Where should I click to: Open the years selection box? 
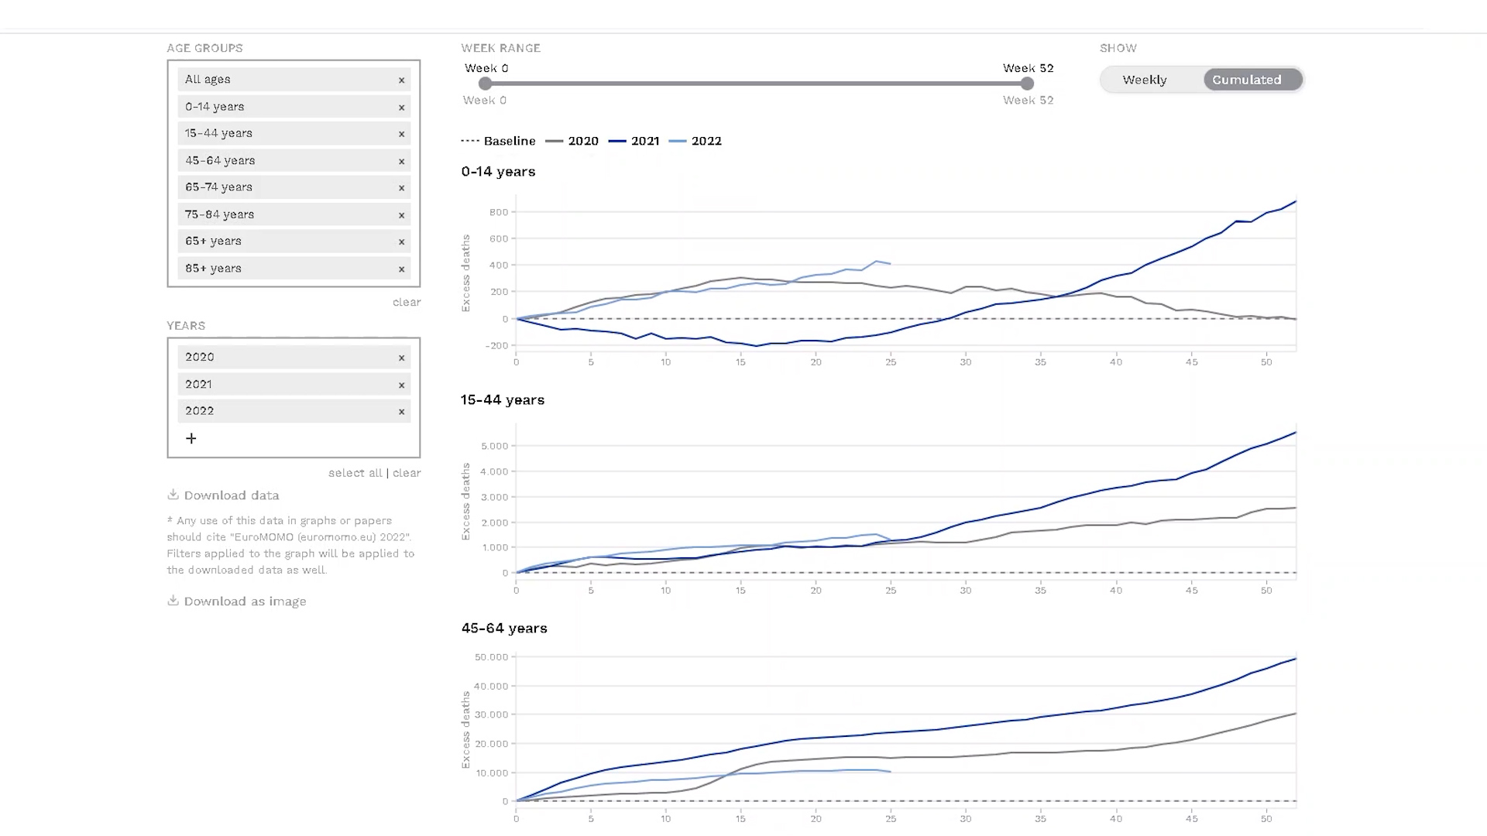click(x=294, y=398)
